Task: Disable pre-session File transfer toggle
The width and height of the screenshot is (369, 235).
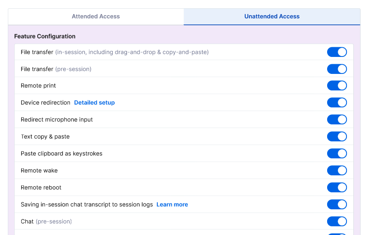Action: click(x=337, y=69)
